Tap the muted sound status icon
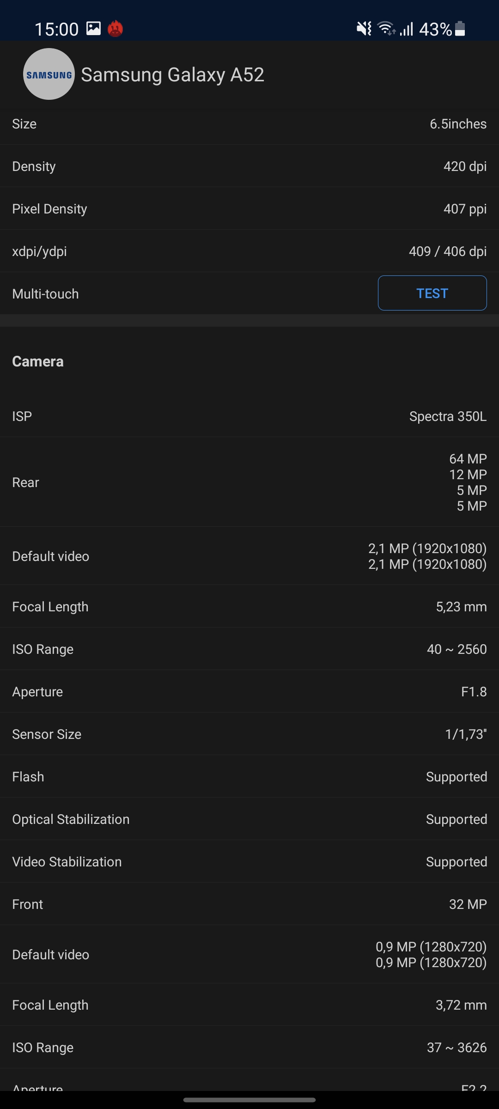 (x=364, y=29)
